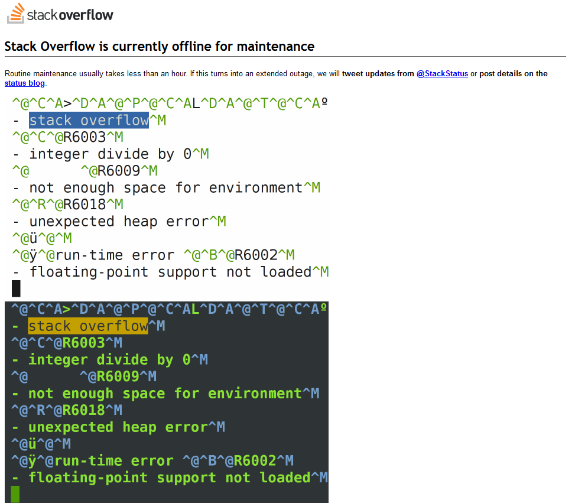Click 'R6009' line in the white terminal image

tap(85, 171)
